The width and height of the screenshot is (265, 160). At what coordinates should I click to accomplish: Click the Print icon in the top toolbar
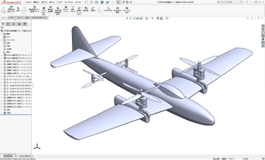tap(107, 2)
